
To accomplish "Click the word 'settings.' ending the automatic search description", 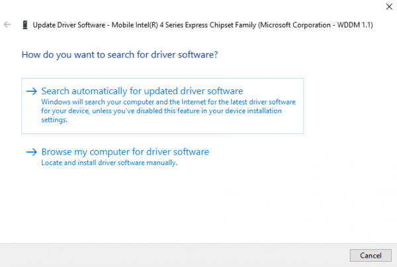I will coord(54,120).
